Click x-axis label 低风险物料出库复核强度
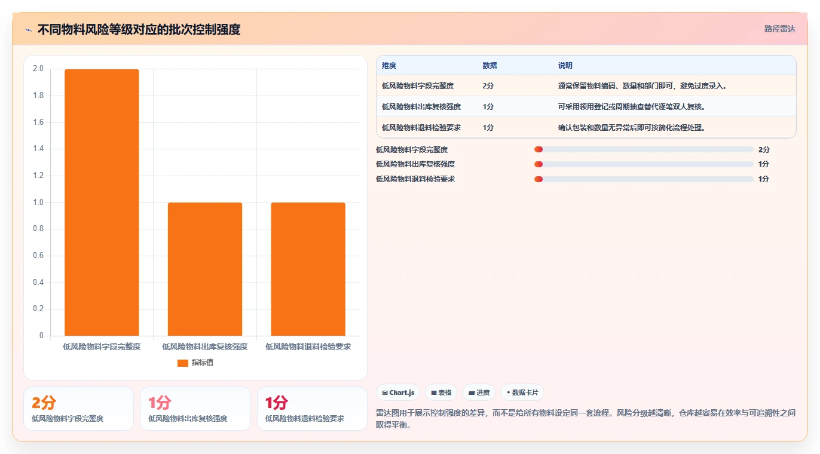This screenshot has height=454, width=820. 205,346
